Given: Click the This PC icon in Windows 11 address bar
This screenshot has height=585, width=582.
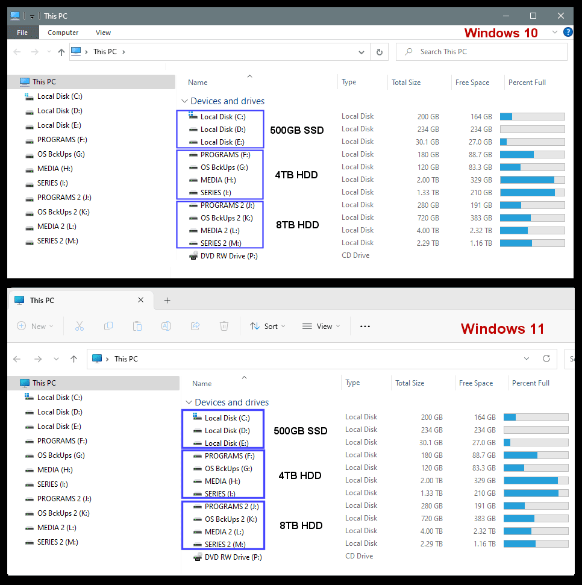Looking at the screenshot, I should point(97,358).
